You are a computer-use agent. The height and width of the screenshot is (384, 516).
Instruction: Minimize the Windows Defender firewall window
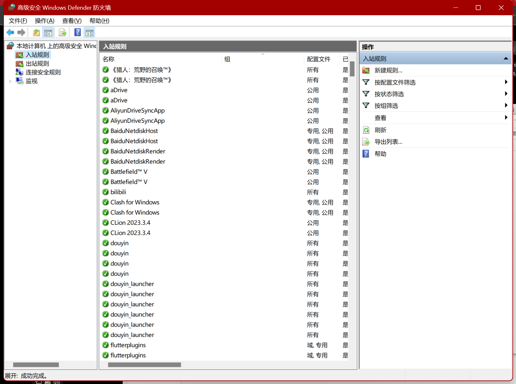[x=456, y=7]
